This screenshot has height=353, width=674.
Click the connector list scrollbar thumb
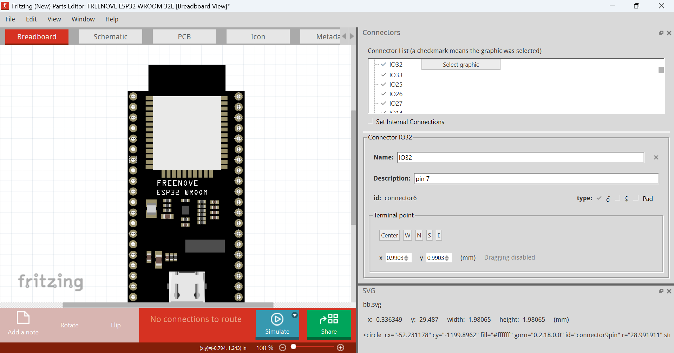pyautogui.click(x=661, y=70)
